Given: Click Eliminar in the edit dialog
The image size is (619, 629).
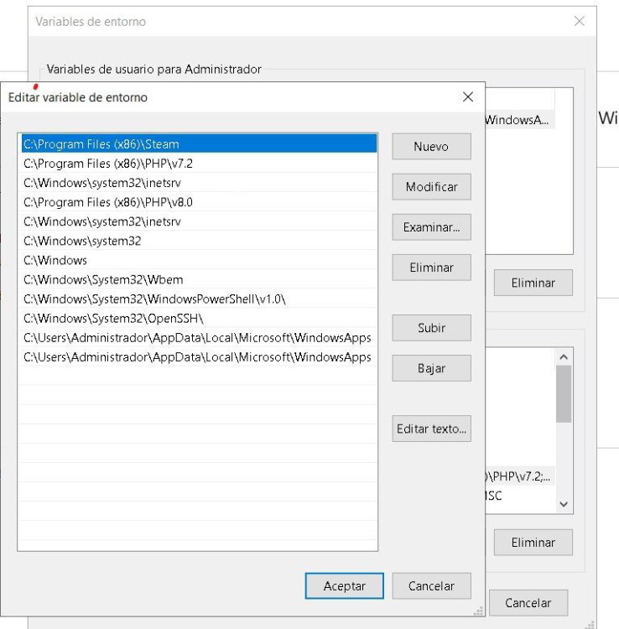Looking at the screenshot, I should click(431, 268).
